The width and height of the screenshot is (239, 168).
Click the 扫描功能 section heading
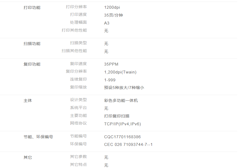32,44
